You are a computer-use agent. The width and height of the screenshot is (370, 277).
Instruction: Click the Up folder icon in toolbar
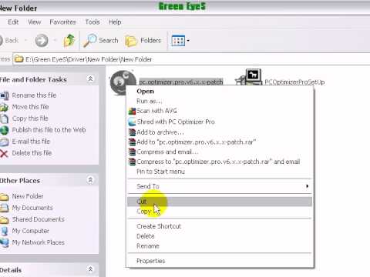coord(69,41)
